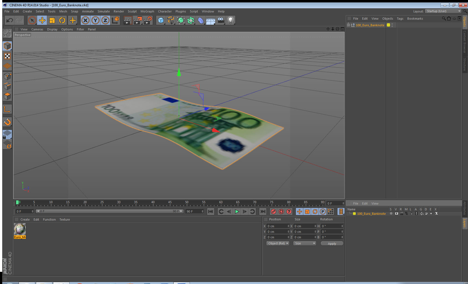Open the Layout dropdown Startup (User)
Viewport: 468px width, 284px height.
[443, 11]
